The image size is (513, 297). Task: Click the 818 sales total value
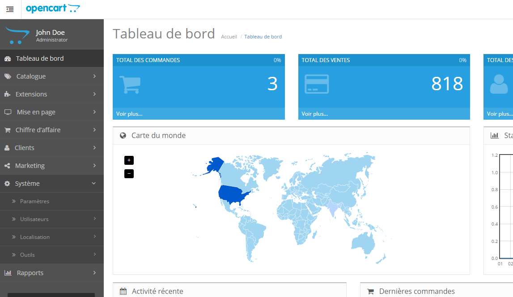click(x=447, y=84)
